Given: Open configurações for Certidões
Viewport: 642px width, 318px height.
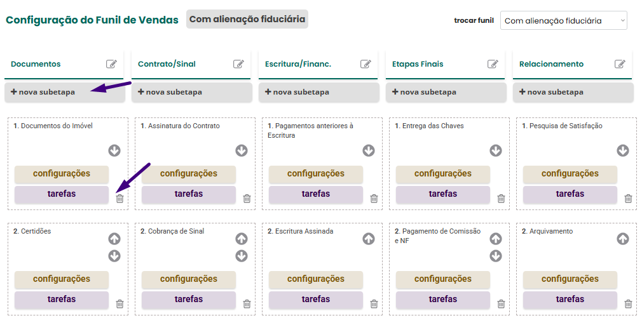Looking at the screenshot, I should (x=61, y=279).
